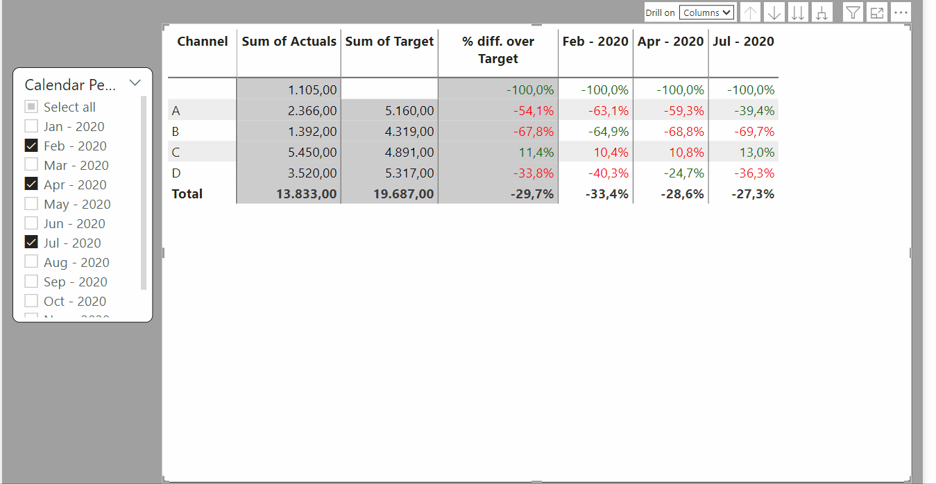Uncheck the Jul - 2020 checkbox
The image size is (936, 484).
[x=31, y=243]
